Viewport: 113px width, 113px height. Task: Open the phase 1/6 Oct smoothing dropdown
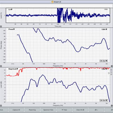[104, 61]
